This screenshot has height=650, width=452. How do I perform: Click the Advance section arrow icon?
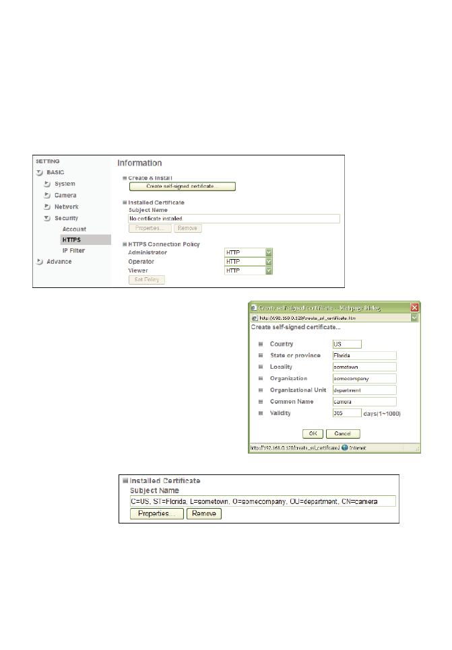coord(40,261)
